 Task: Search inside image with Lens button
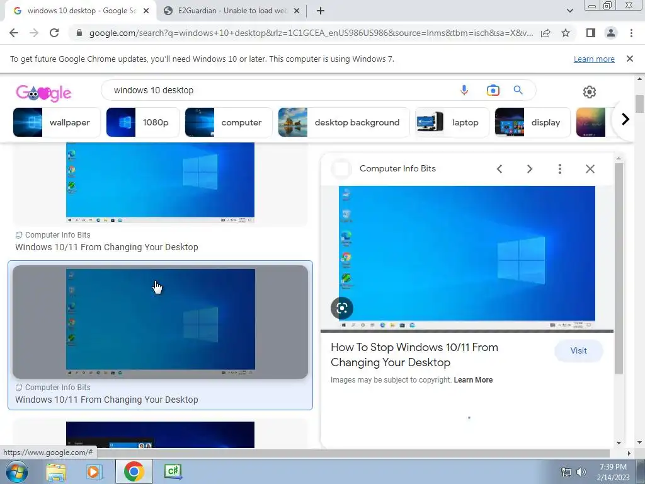coord(342,308)
